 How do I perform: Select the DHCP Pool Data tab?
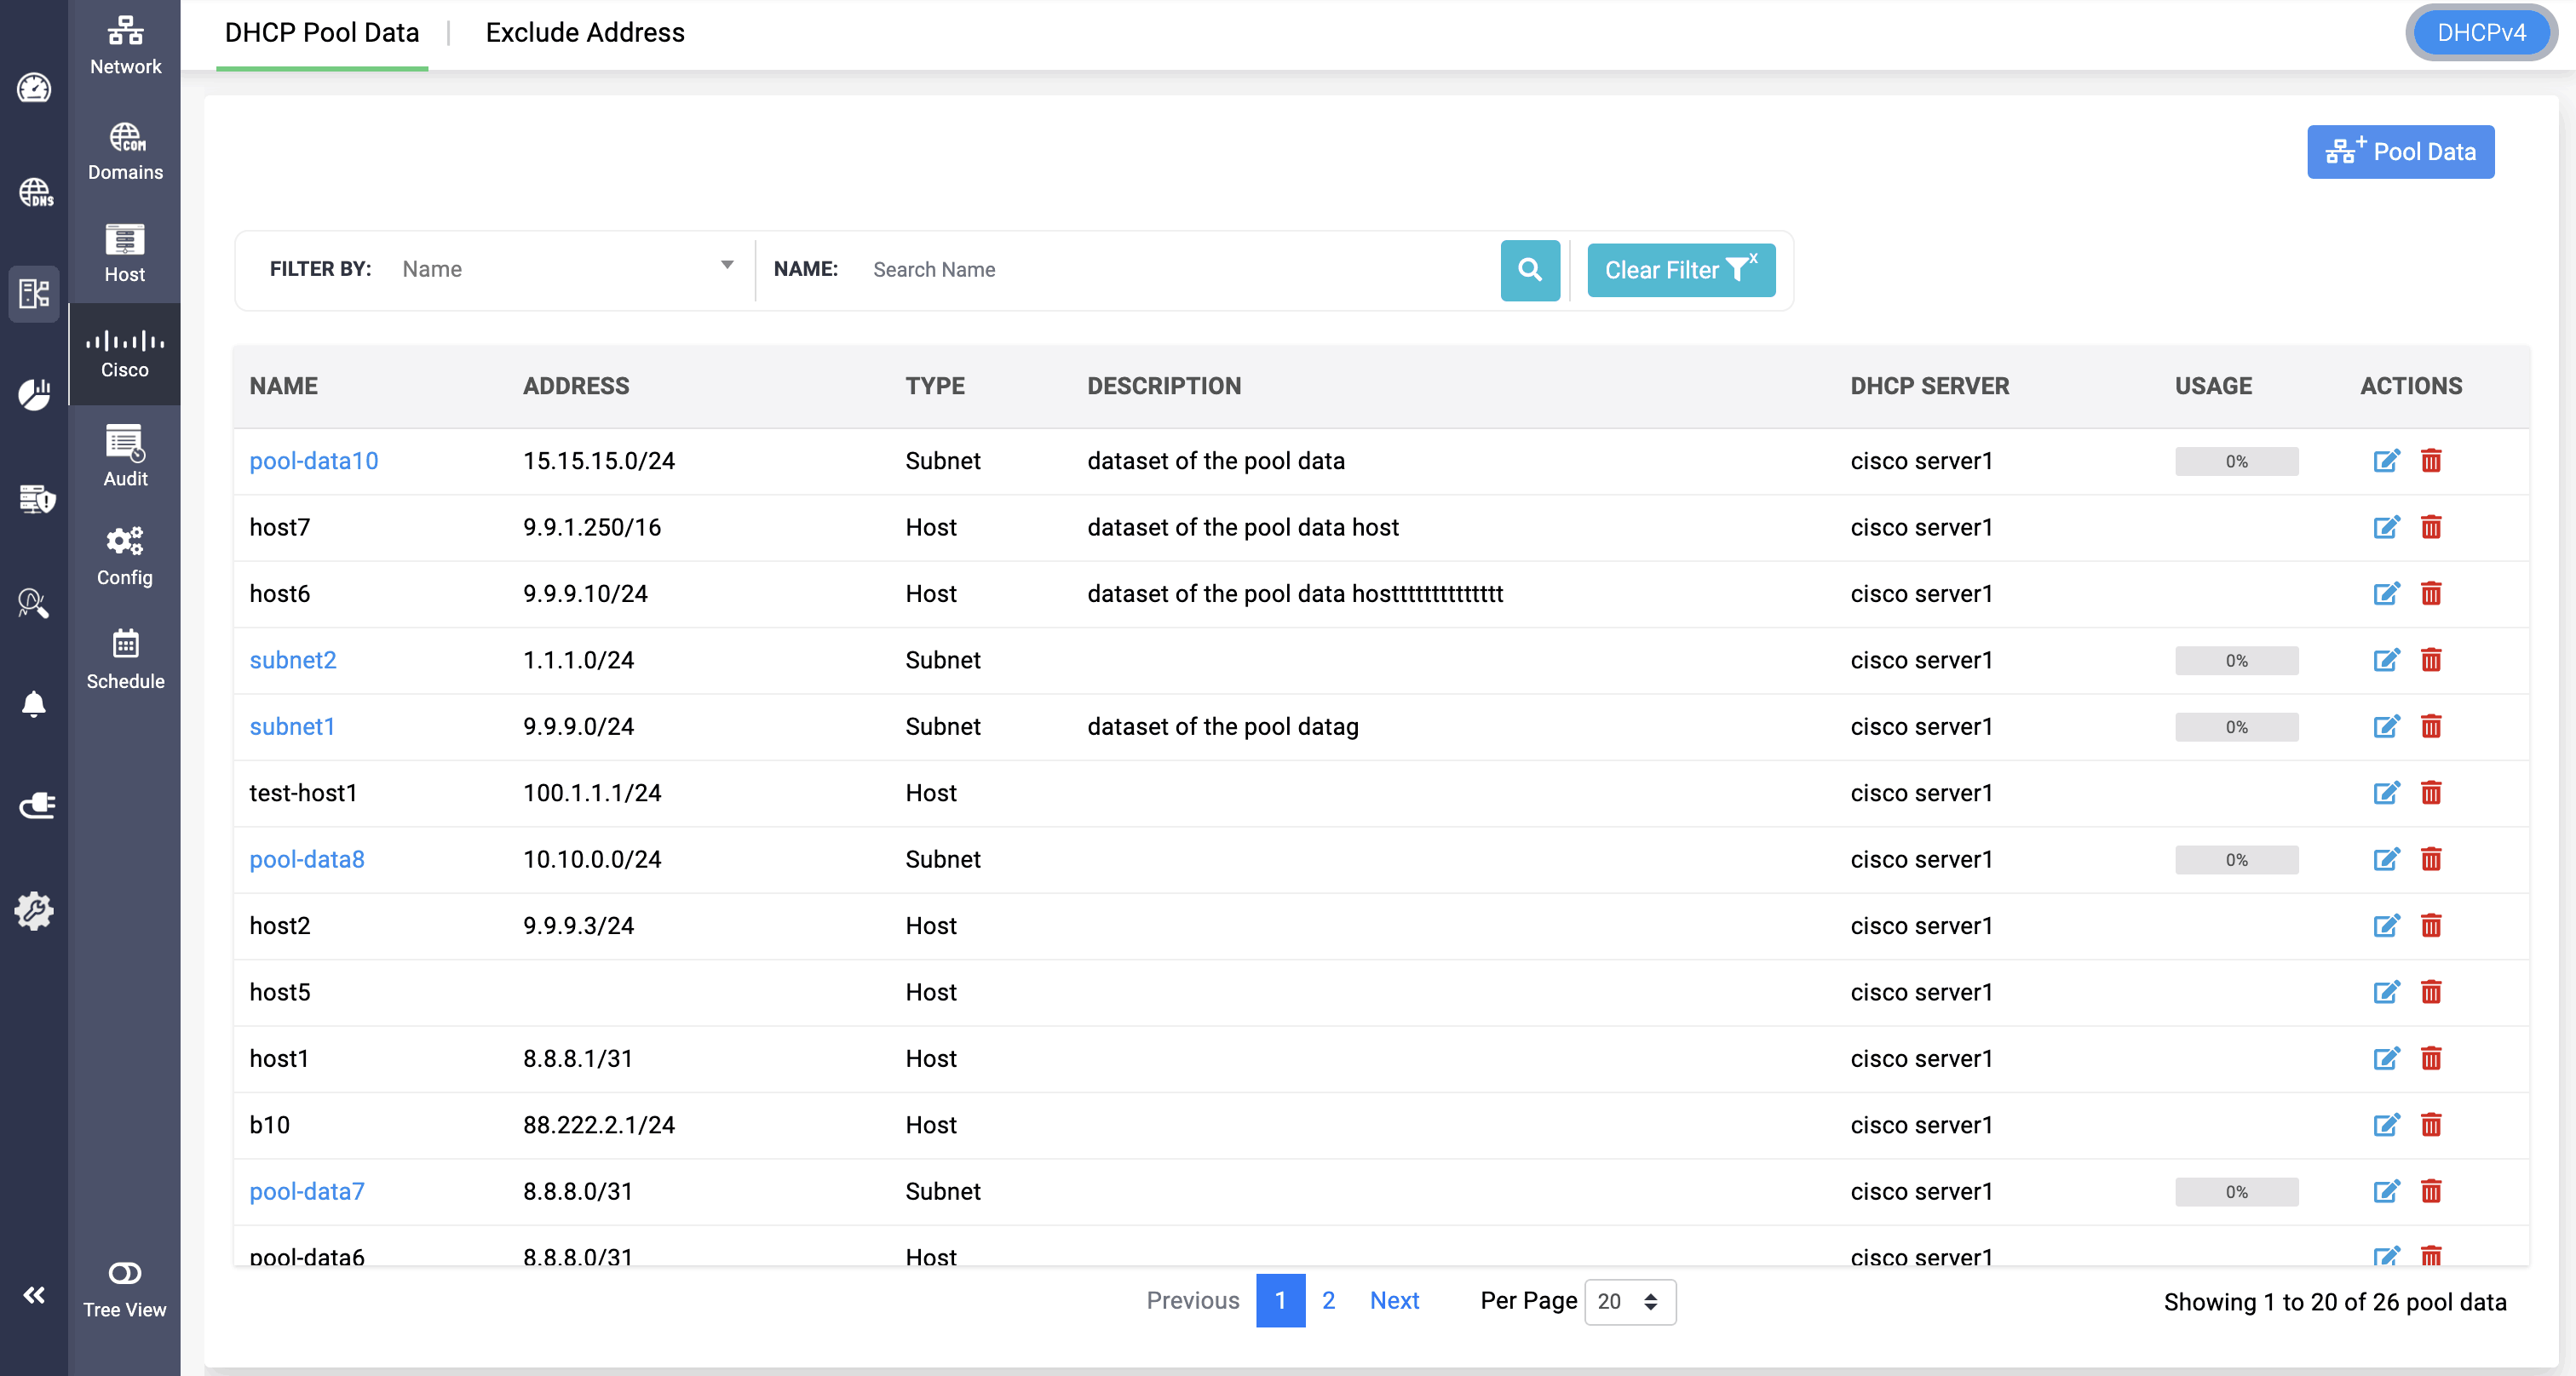pyautogui.click(x=322, y=32)
